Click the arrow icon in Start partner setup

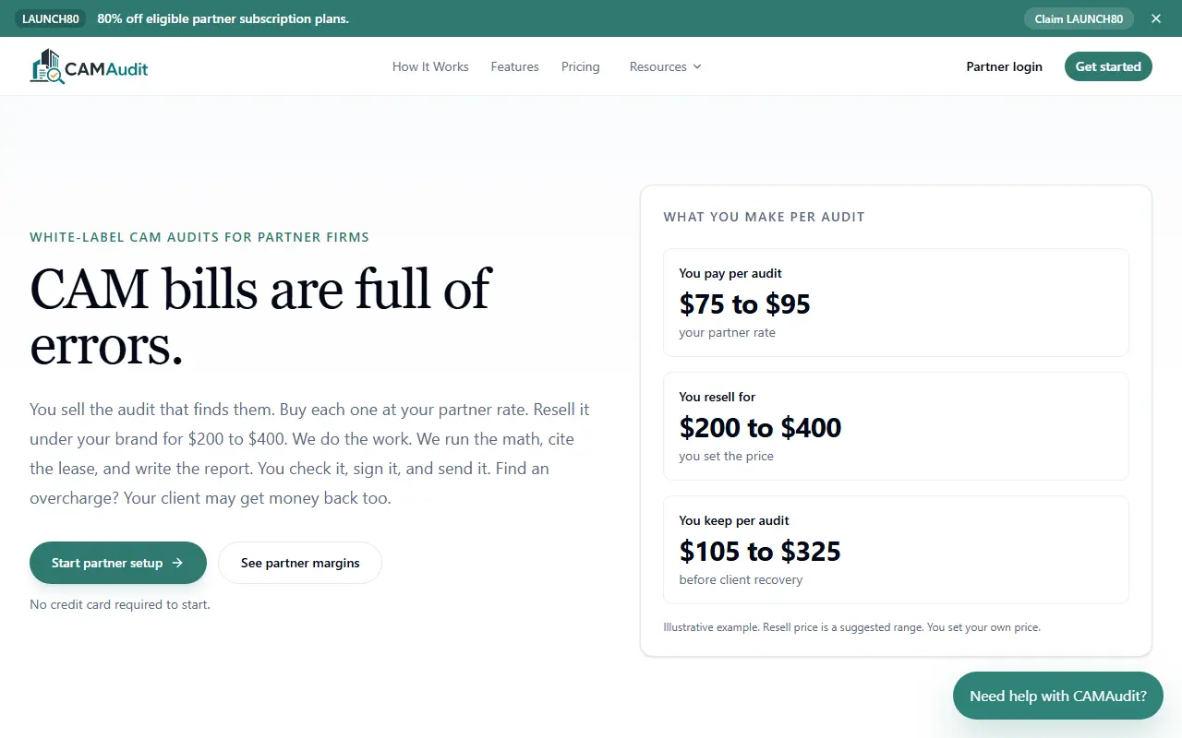(177, 563)
